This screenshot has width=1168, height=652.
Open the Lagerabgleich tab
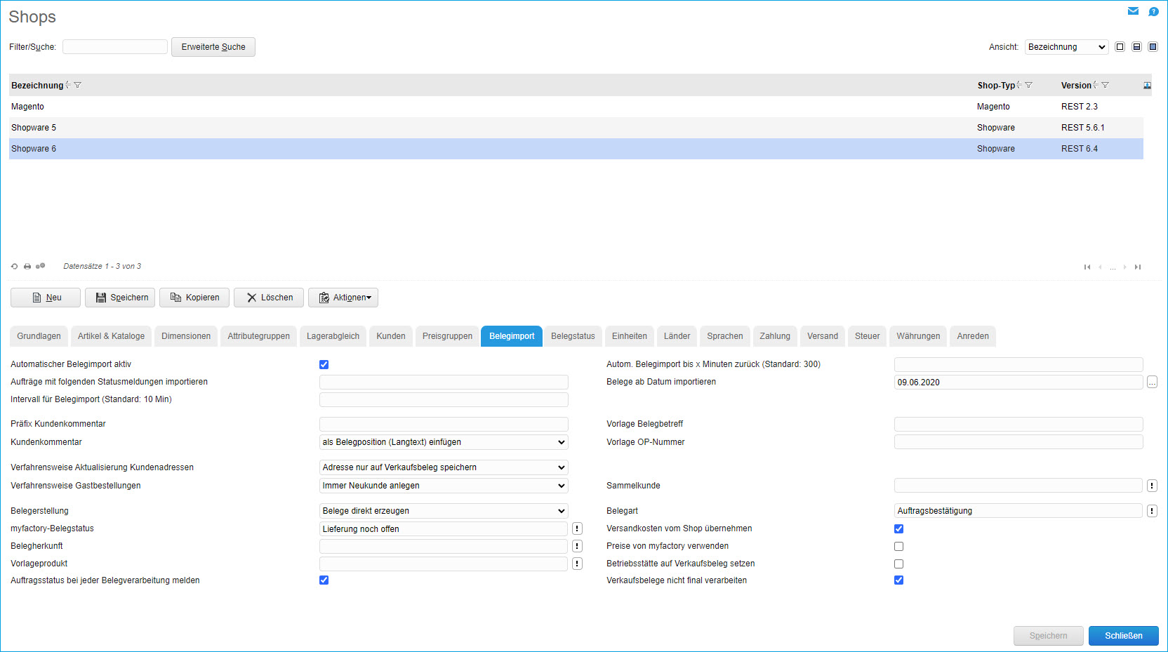pyautogui.click(x=333, y=336)
